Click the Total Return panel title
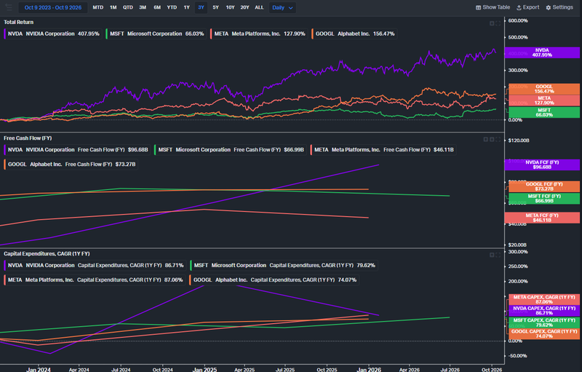 tap(19, 23)
